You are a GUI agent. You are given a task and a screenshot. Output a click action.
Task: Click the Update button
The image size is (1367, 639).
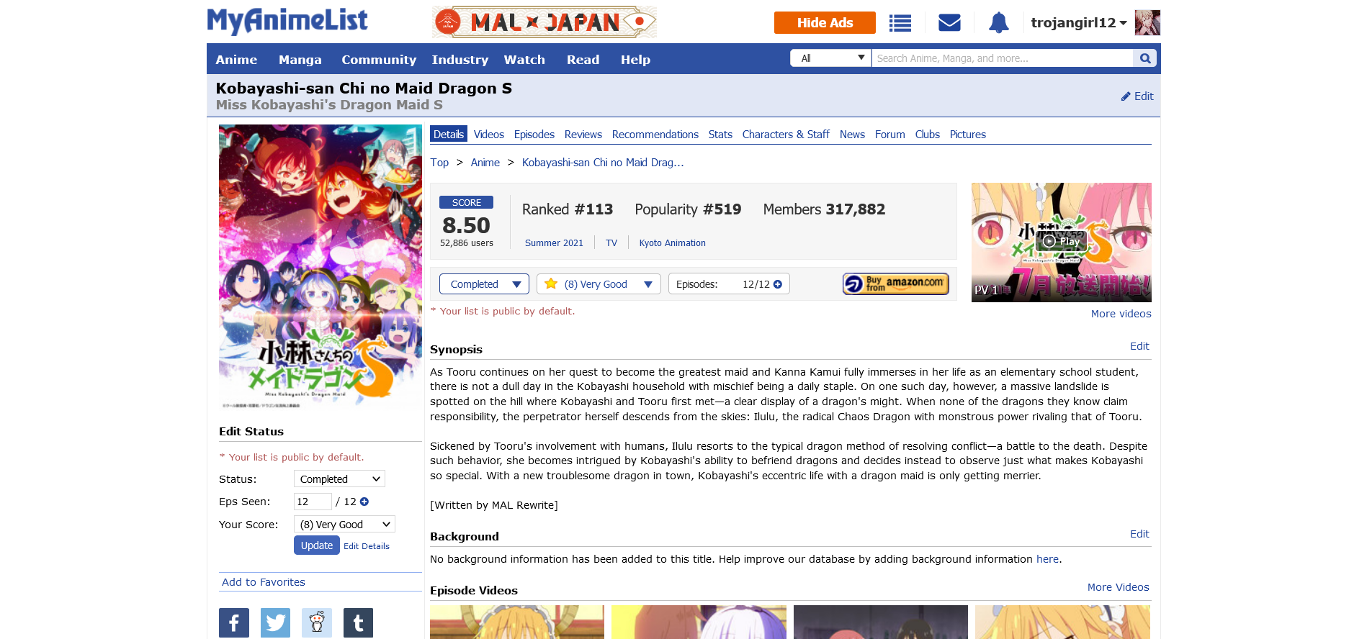[x=317, y=545]
